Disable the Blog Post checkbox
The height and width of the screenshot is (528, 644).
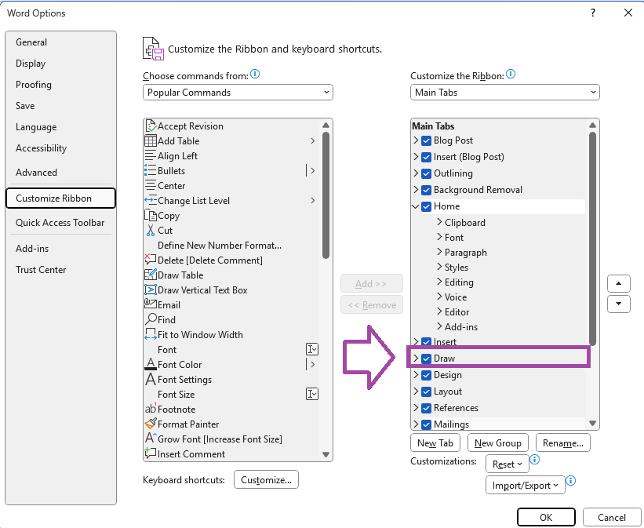(x=428, y=140)
